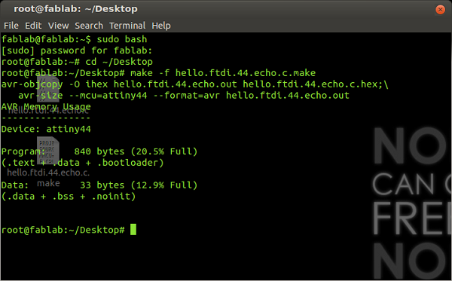Image resolution: width=452 pixels, height=281 pixels.
Task: Click the '(.data + .bss + .noinit)' line
Action: click(x=69, y=197)
